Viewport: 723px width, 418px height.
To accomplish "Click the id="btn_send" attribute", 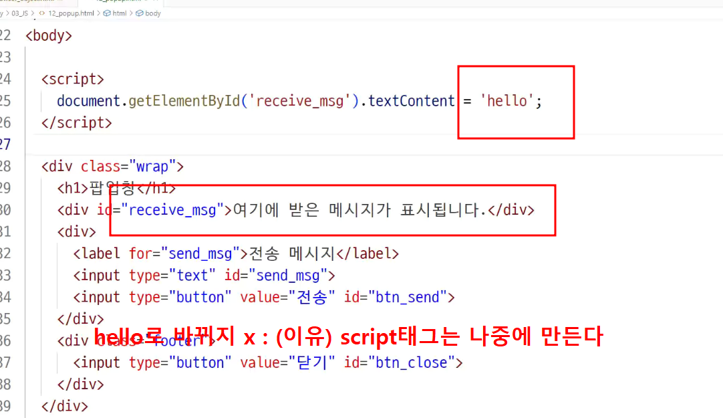I will [x=396, y=297].
